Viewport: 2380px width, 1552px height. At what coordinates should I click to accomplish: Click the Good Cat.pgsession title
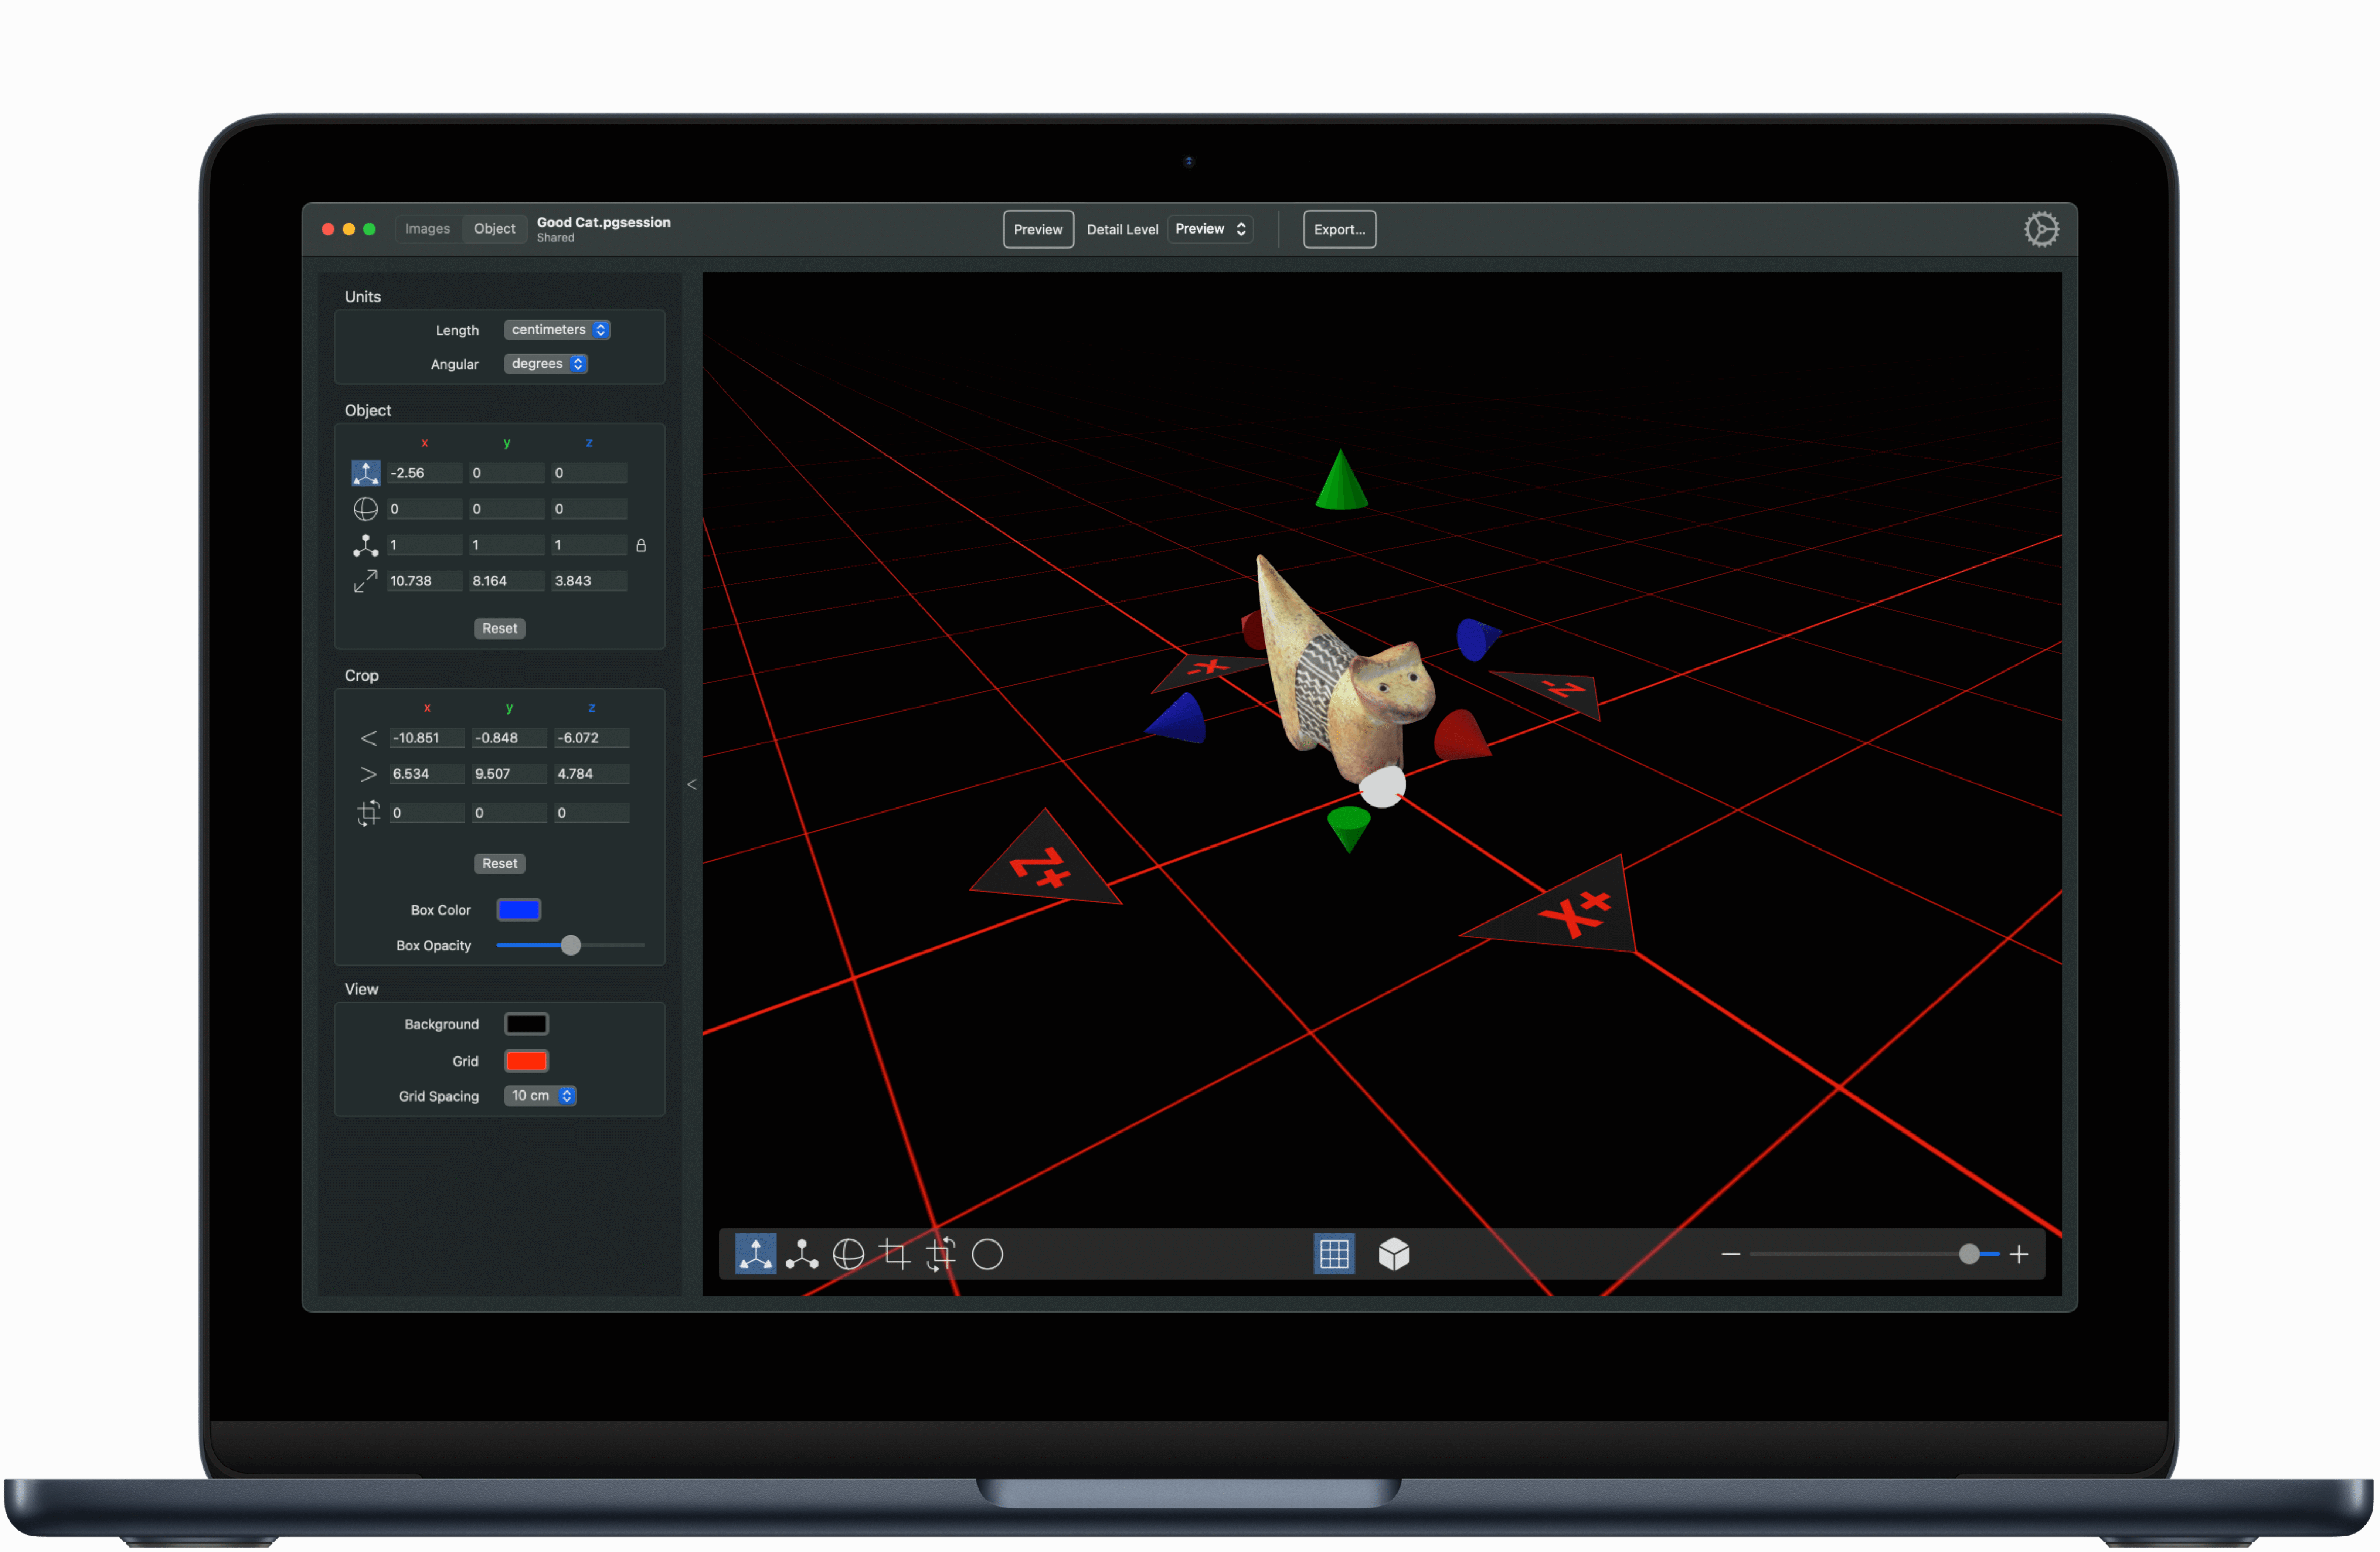tap(603, 222)
